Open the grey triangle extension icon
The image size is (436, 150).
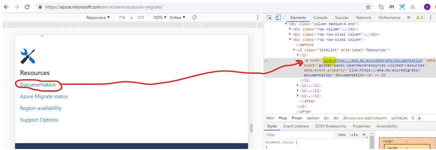point(413,7)
